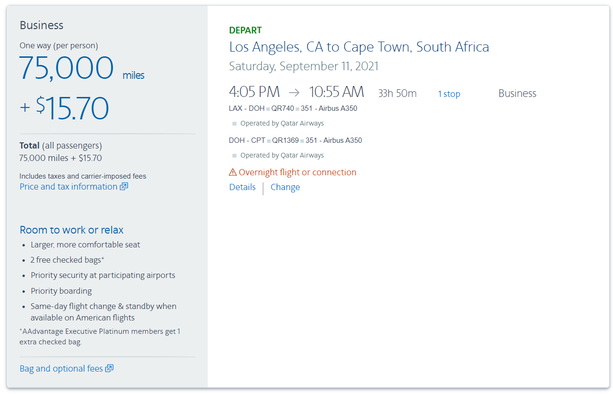613x394 pixels.
Task: Open Price and tax information
Action: pyautogui.click(x=67, y=186)
